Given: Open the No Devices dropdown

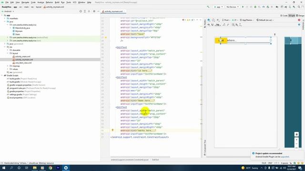Looking at the screenshot, I should tap(232, 7).
